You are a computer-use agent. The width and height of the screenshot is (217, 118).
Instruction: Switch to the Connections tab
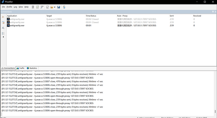pyautogui.click(x=8, y=68)
